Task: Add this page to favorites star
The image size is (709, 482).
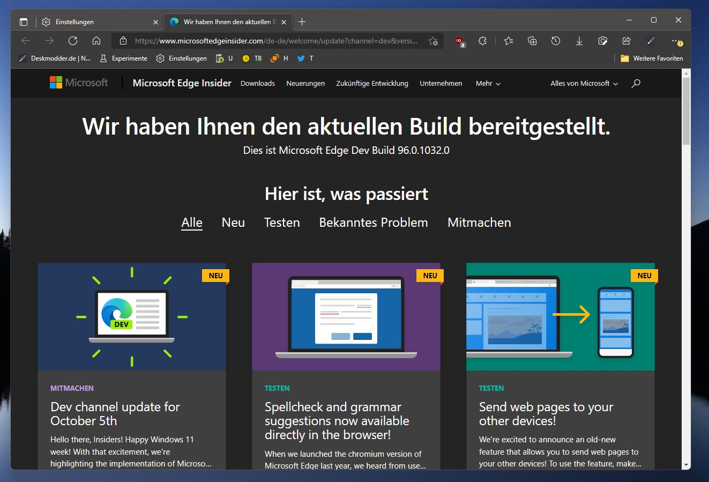Action: click(x=433, y=41)
